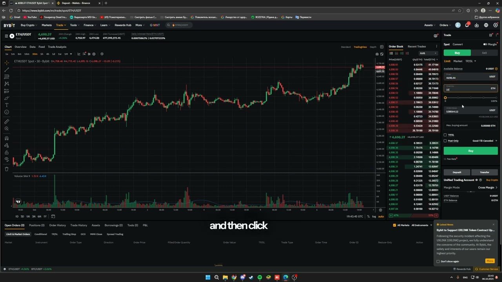Image resolution: width=502 pixels, height=282 pixels.
Task: Click the order Price input field
Action: (x=467, y=78)
